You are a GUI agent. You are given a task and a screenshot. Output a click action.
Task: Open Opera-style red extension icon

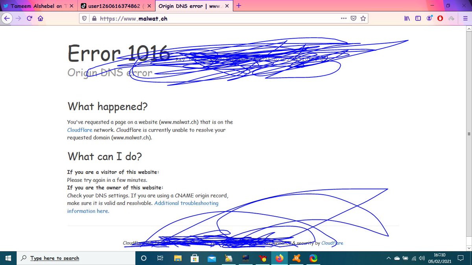click(x=441, y=18)
